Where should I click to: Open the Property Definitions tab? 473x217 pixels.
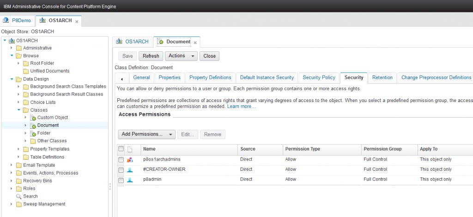(x=210, y=78)
